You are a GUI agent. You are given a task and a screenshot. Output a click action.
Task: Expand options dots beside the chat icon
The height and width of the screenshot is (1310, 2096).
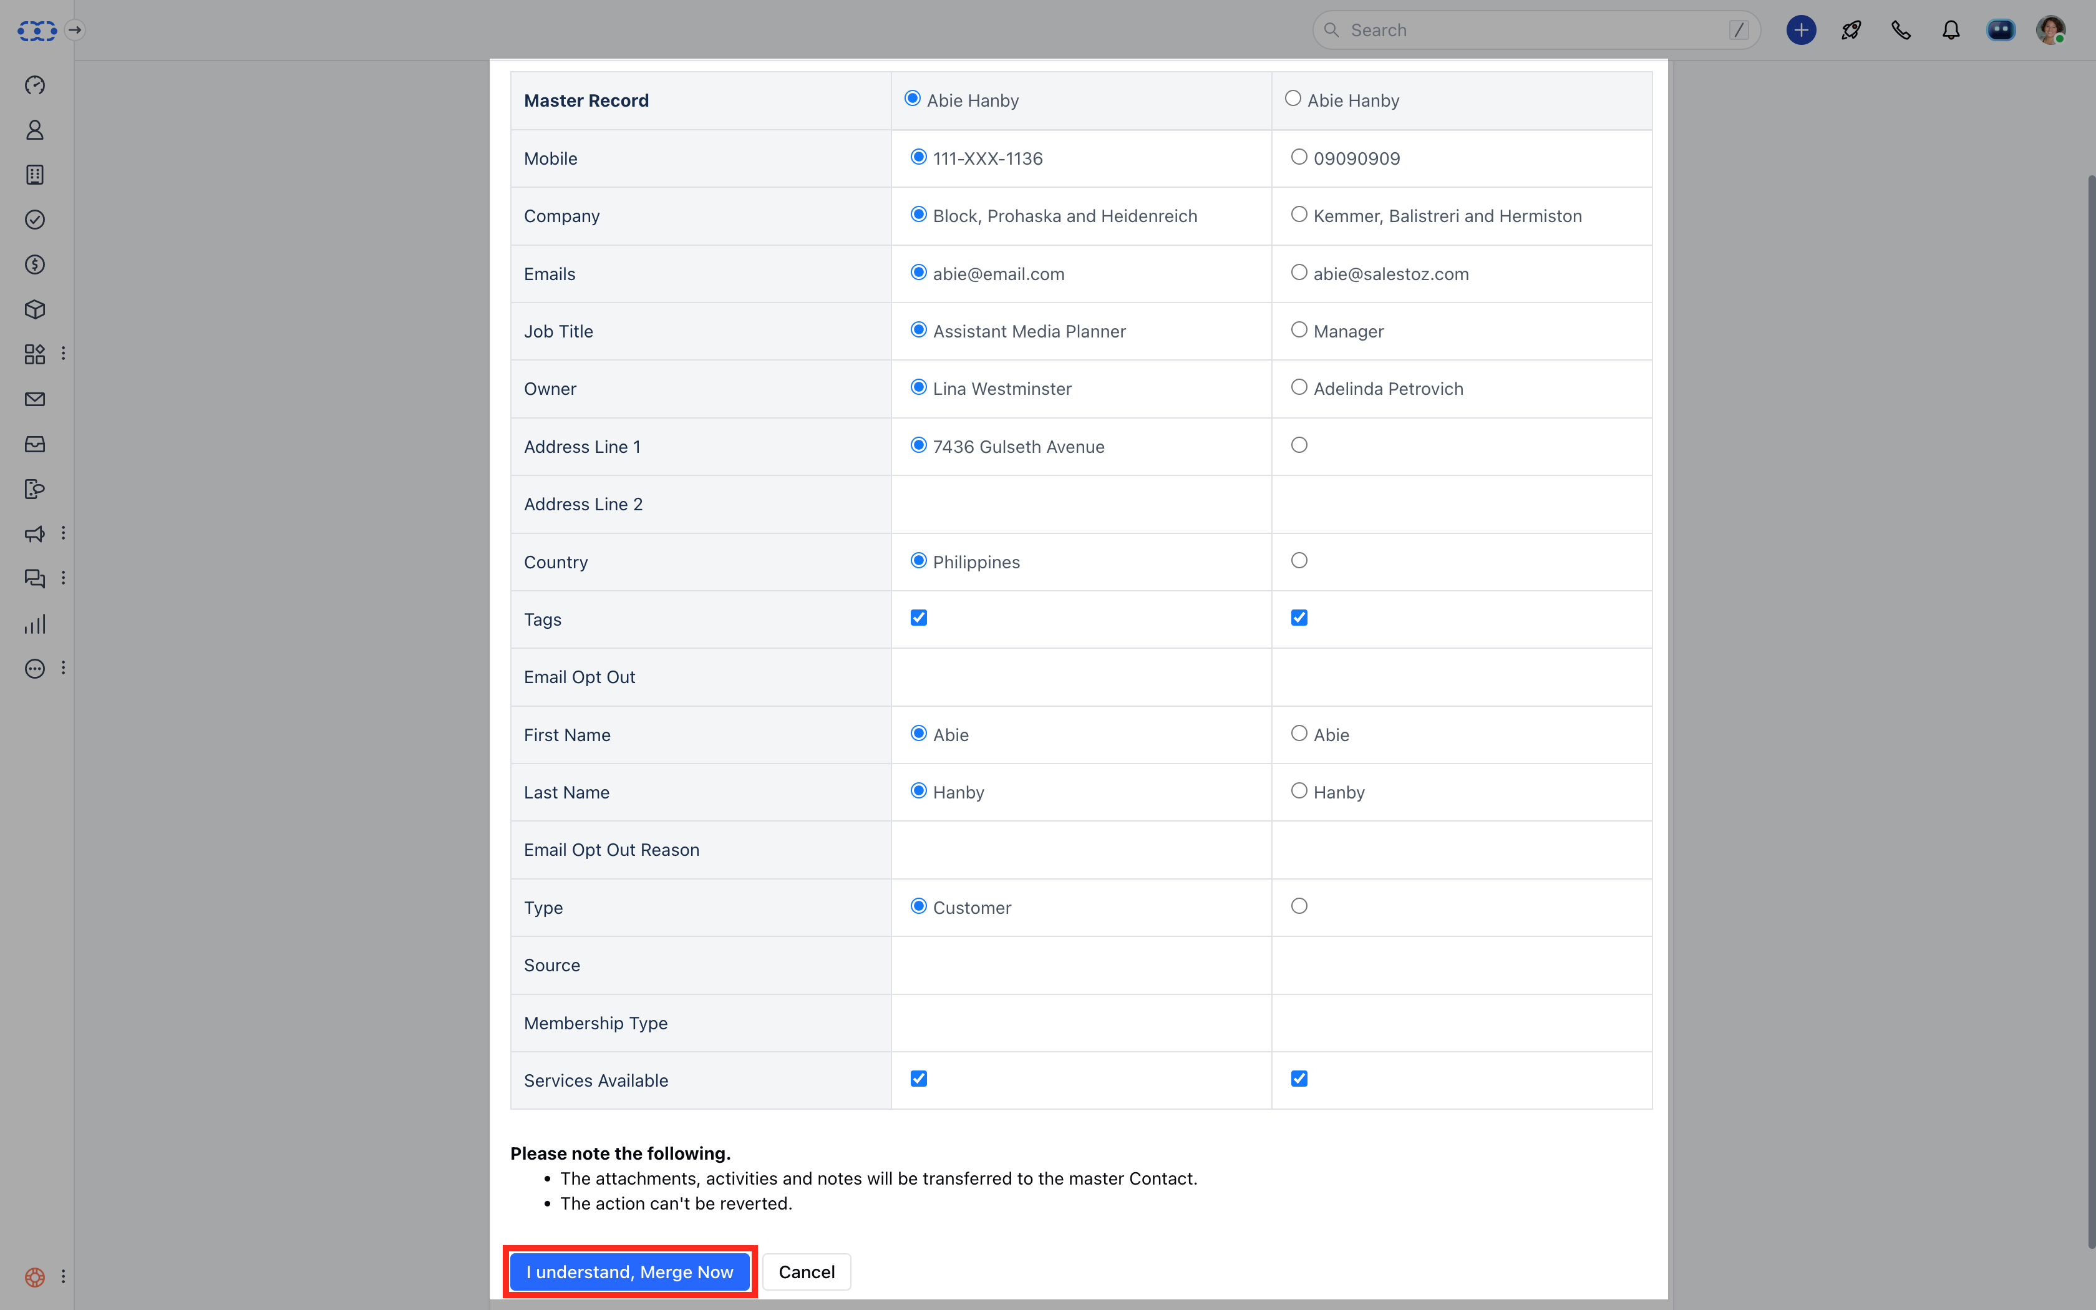coord(63,578)
